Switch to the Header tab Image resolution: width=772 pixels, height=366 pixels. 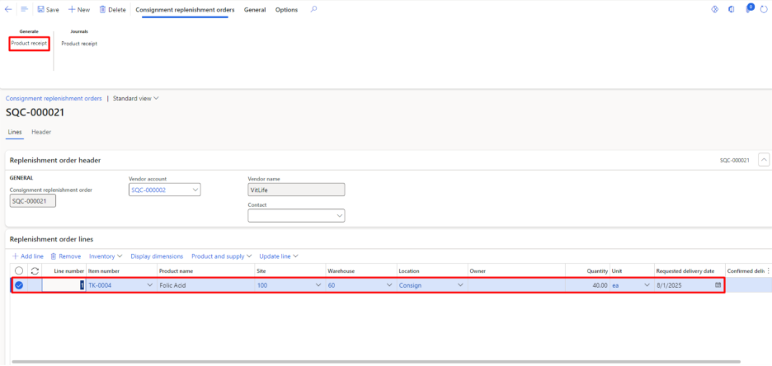(x=41, y=132)
